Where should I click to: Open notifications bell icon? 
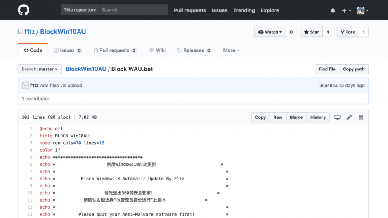point(333,10)
